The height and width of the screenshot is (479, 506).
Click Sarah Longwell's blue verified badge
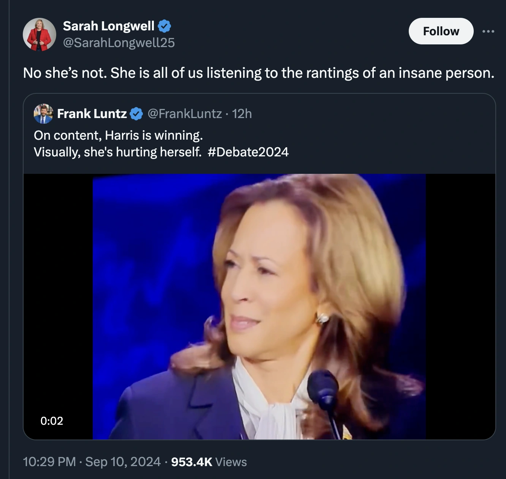[x=164, y=26]
